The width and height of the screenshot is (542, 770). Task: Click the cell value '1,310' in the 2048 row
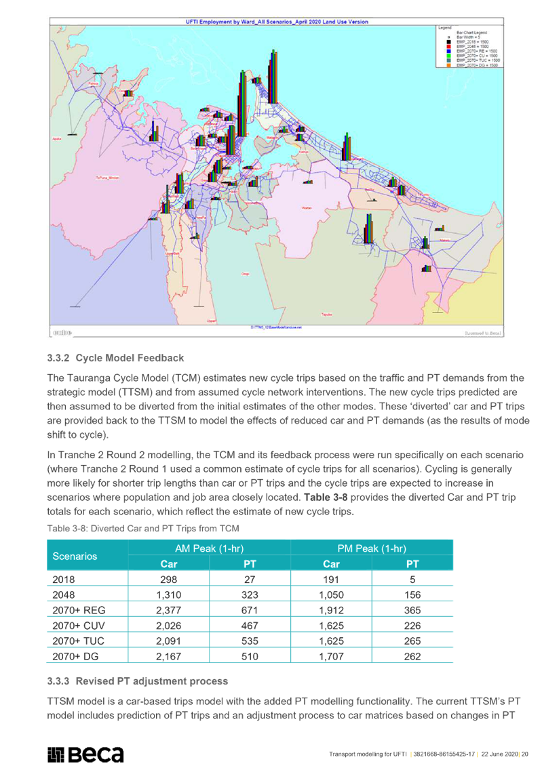pos(168,594)
